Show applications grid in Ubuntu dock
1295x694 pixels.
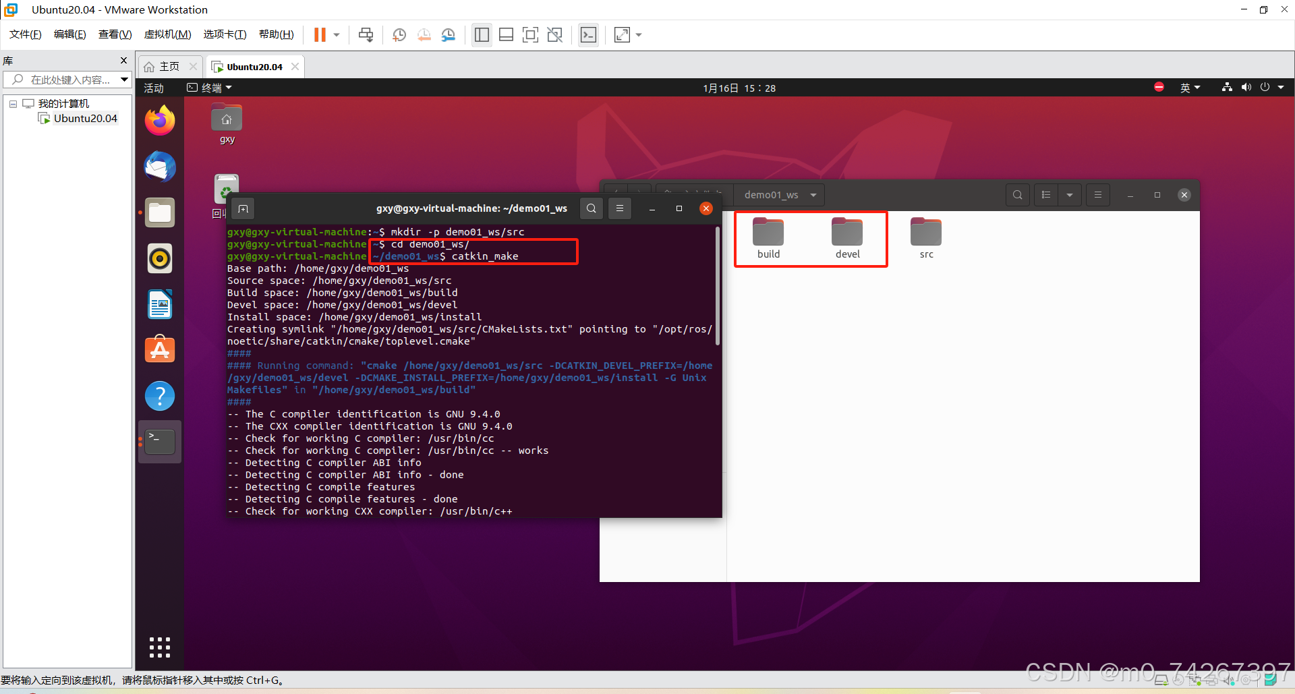(x=160, y=647)
